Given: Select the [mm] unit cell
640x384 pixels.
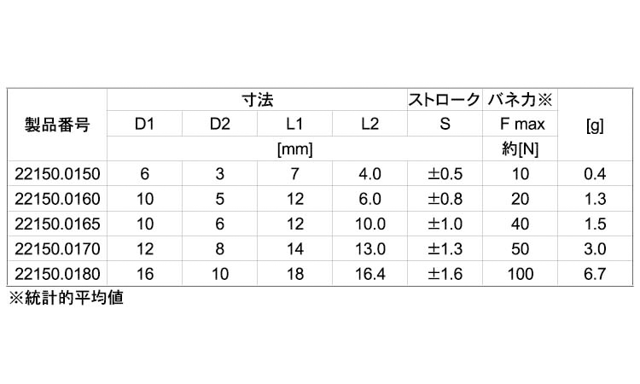Looking at the screenshot, I should coord(294,149).
